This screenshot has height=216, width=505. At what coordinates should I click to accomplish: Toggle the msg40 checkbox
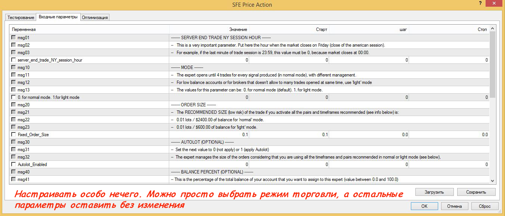click(x=14, y=172)
